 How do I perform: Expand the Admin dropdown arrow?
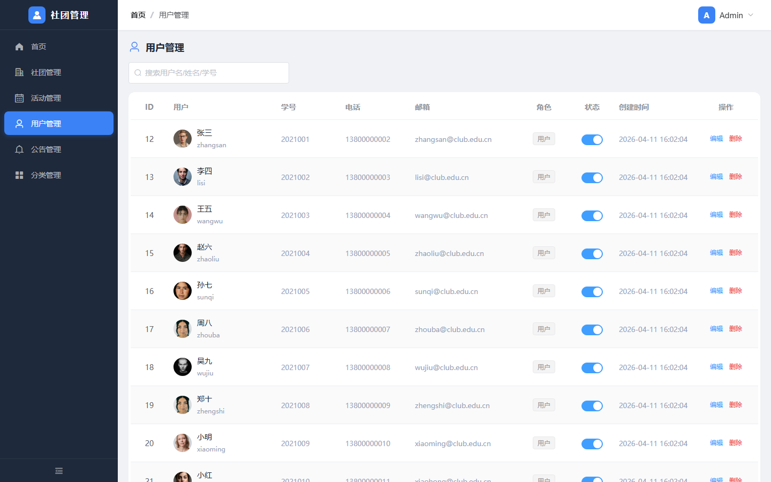pyautogui.click(x=751, y=15)
